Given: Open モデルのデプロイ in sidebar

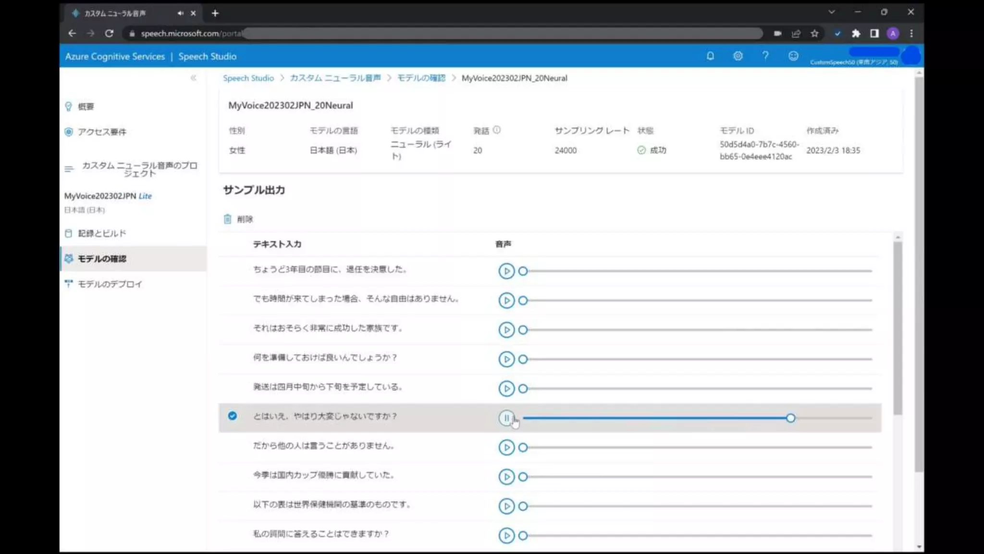Looking at the screenshot, I should click(110, 284).
